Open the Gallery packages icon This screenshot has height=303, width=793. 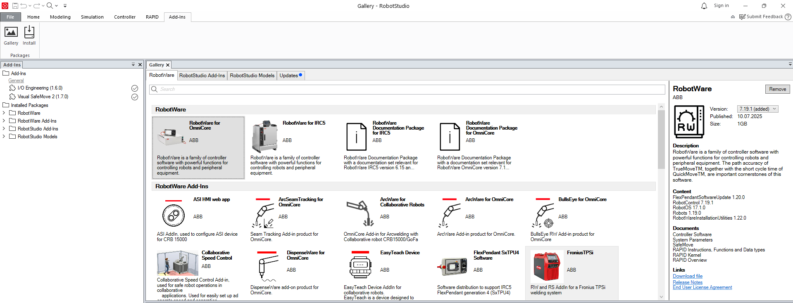click(11, 32)
